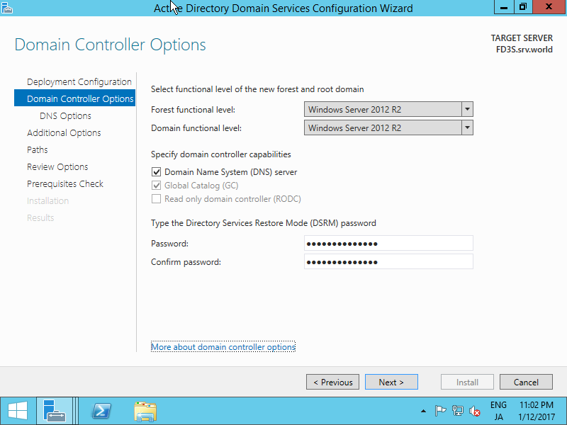Screen dimensions: 567x425
Task: Click the Next button
Action: 391,382
